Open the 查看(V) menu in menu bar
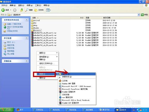This screenshot has width=149, height=112. [x=21, y=5]
